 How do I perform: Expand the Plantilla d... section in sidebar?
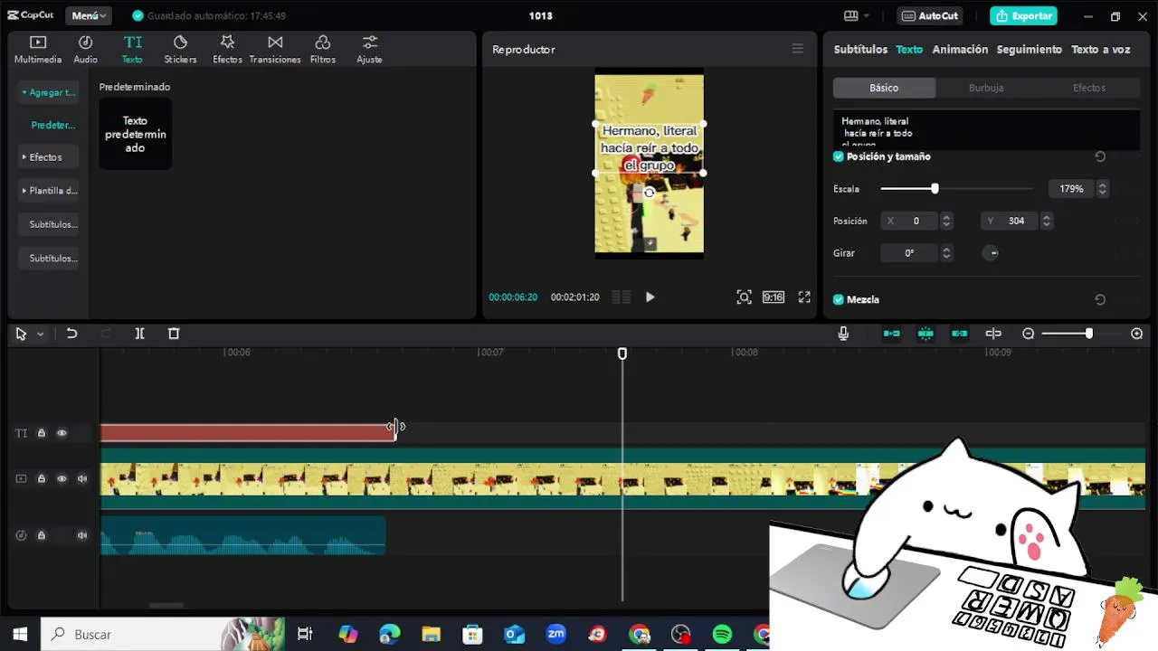pos(49,191)
